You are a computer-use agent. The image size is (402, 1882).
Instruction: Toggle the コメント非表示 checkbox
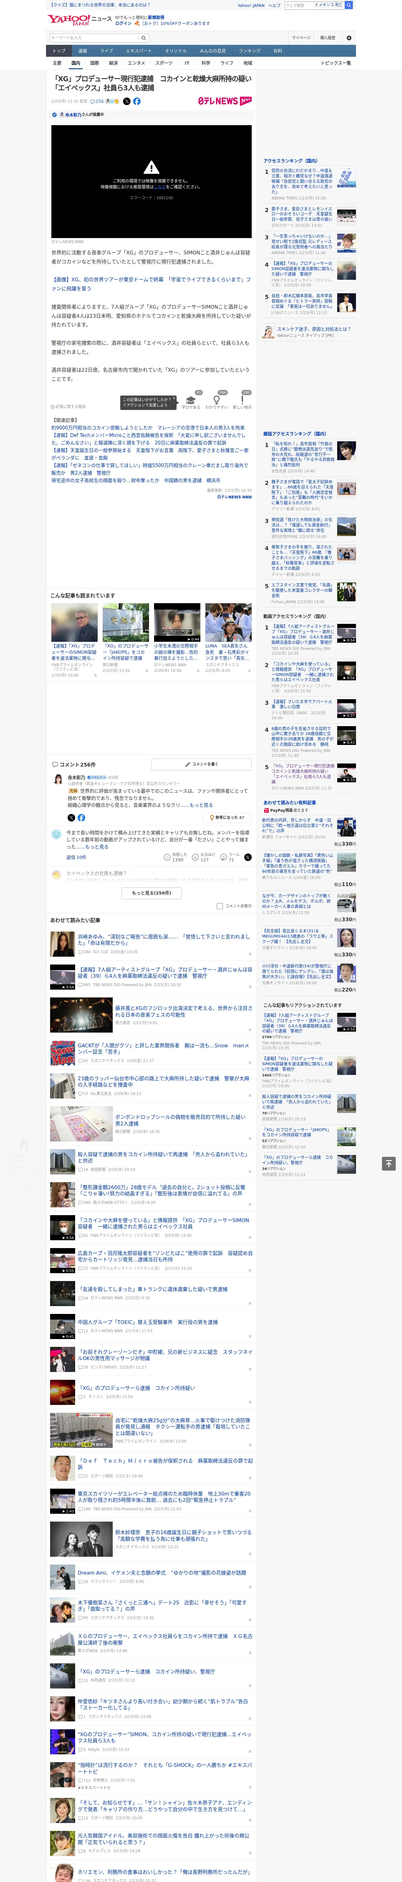click(219, 906)
